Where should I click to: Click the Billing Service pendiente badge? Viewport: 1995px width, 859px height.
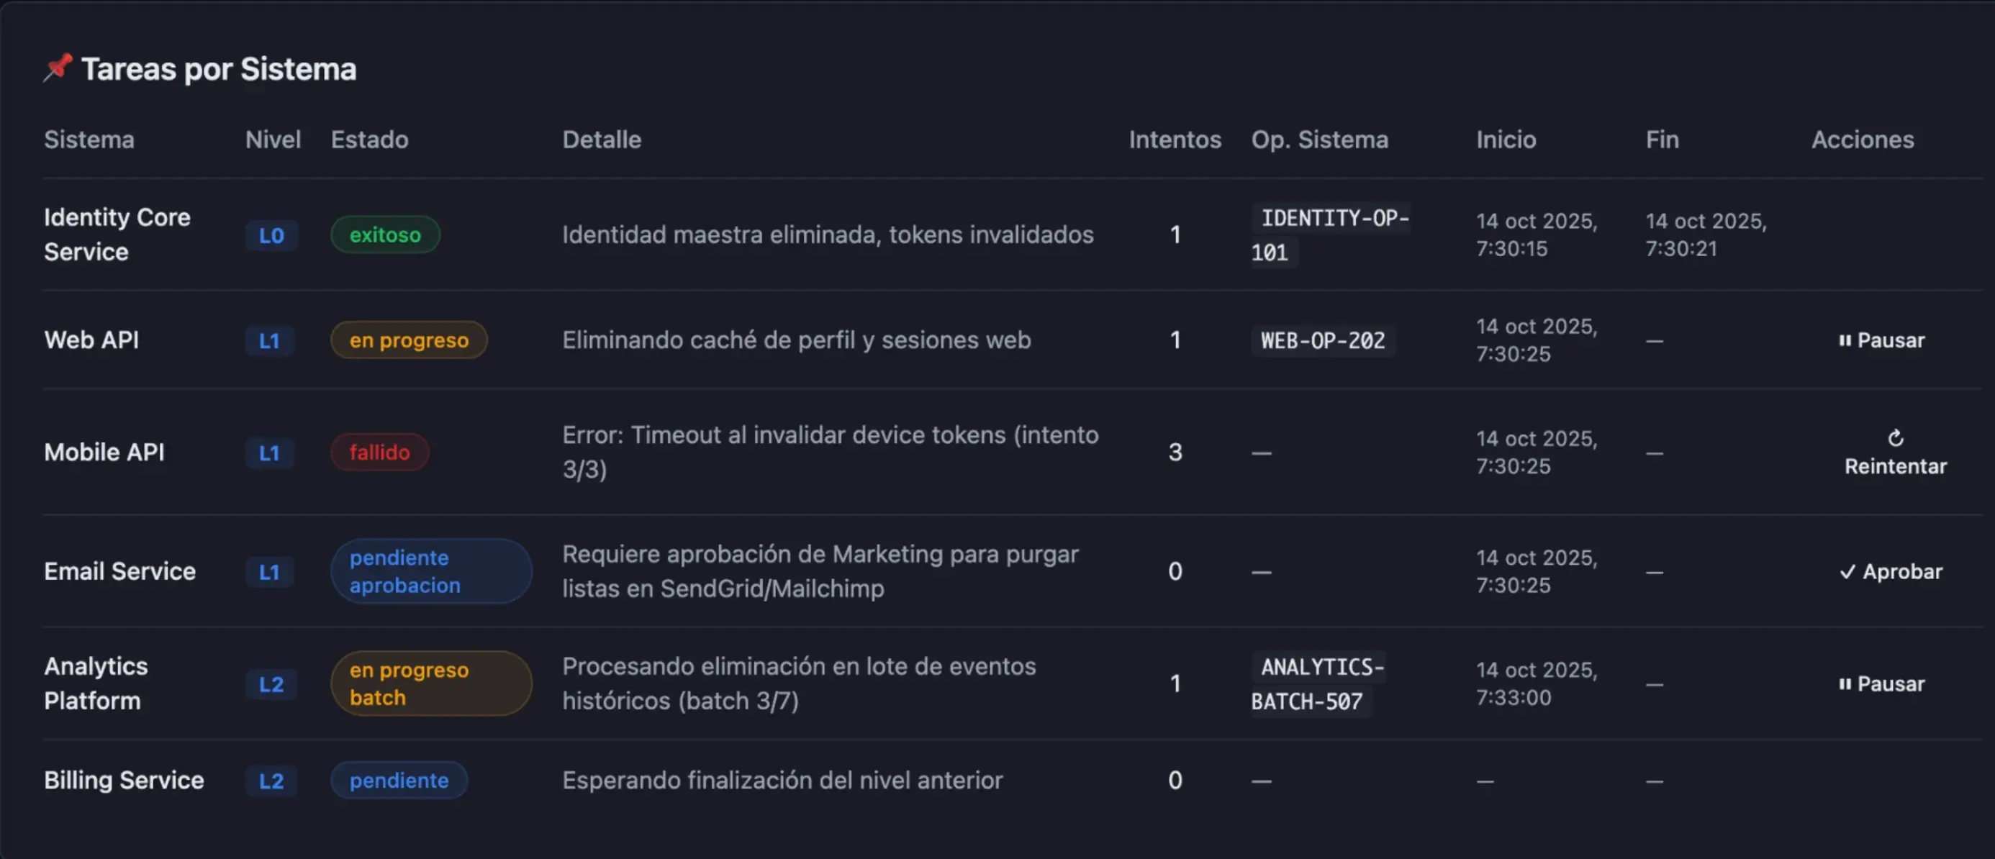(x=399, y=780)
